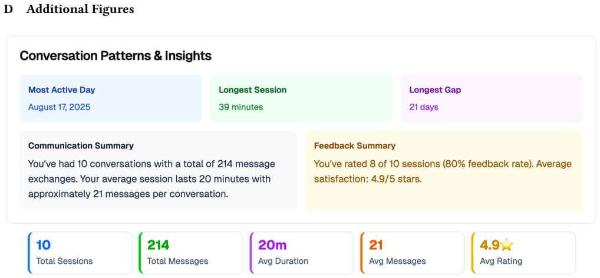Select the Communication Summary panel

tap(158, 170)
